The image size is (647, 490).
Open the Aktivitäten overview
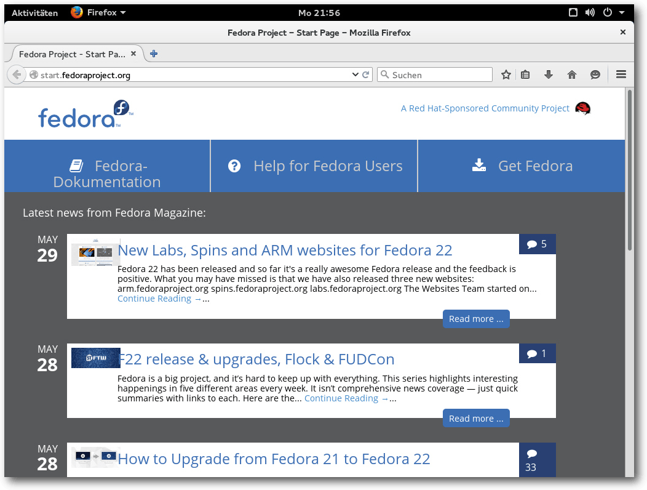(34, 13)
